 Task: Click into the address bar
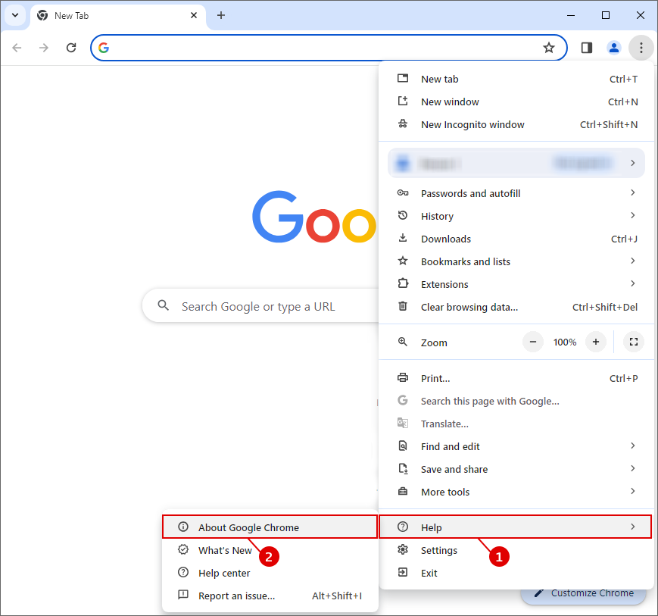pos(329,48)
